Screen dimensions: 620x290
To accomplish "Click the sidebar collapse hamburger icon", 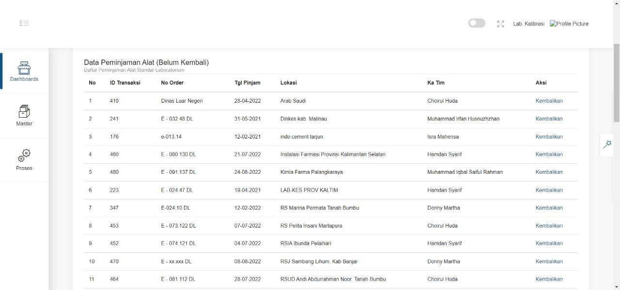I will 24,23.
